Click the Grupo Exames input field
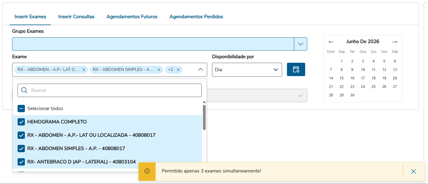428x184 pixels. click(153, 44)
